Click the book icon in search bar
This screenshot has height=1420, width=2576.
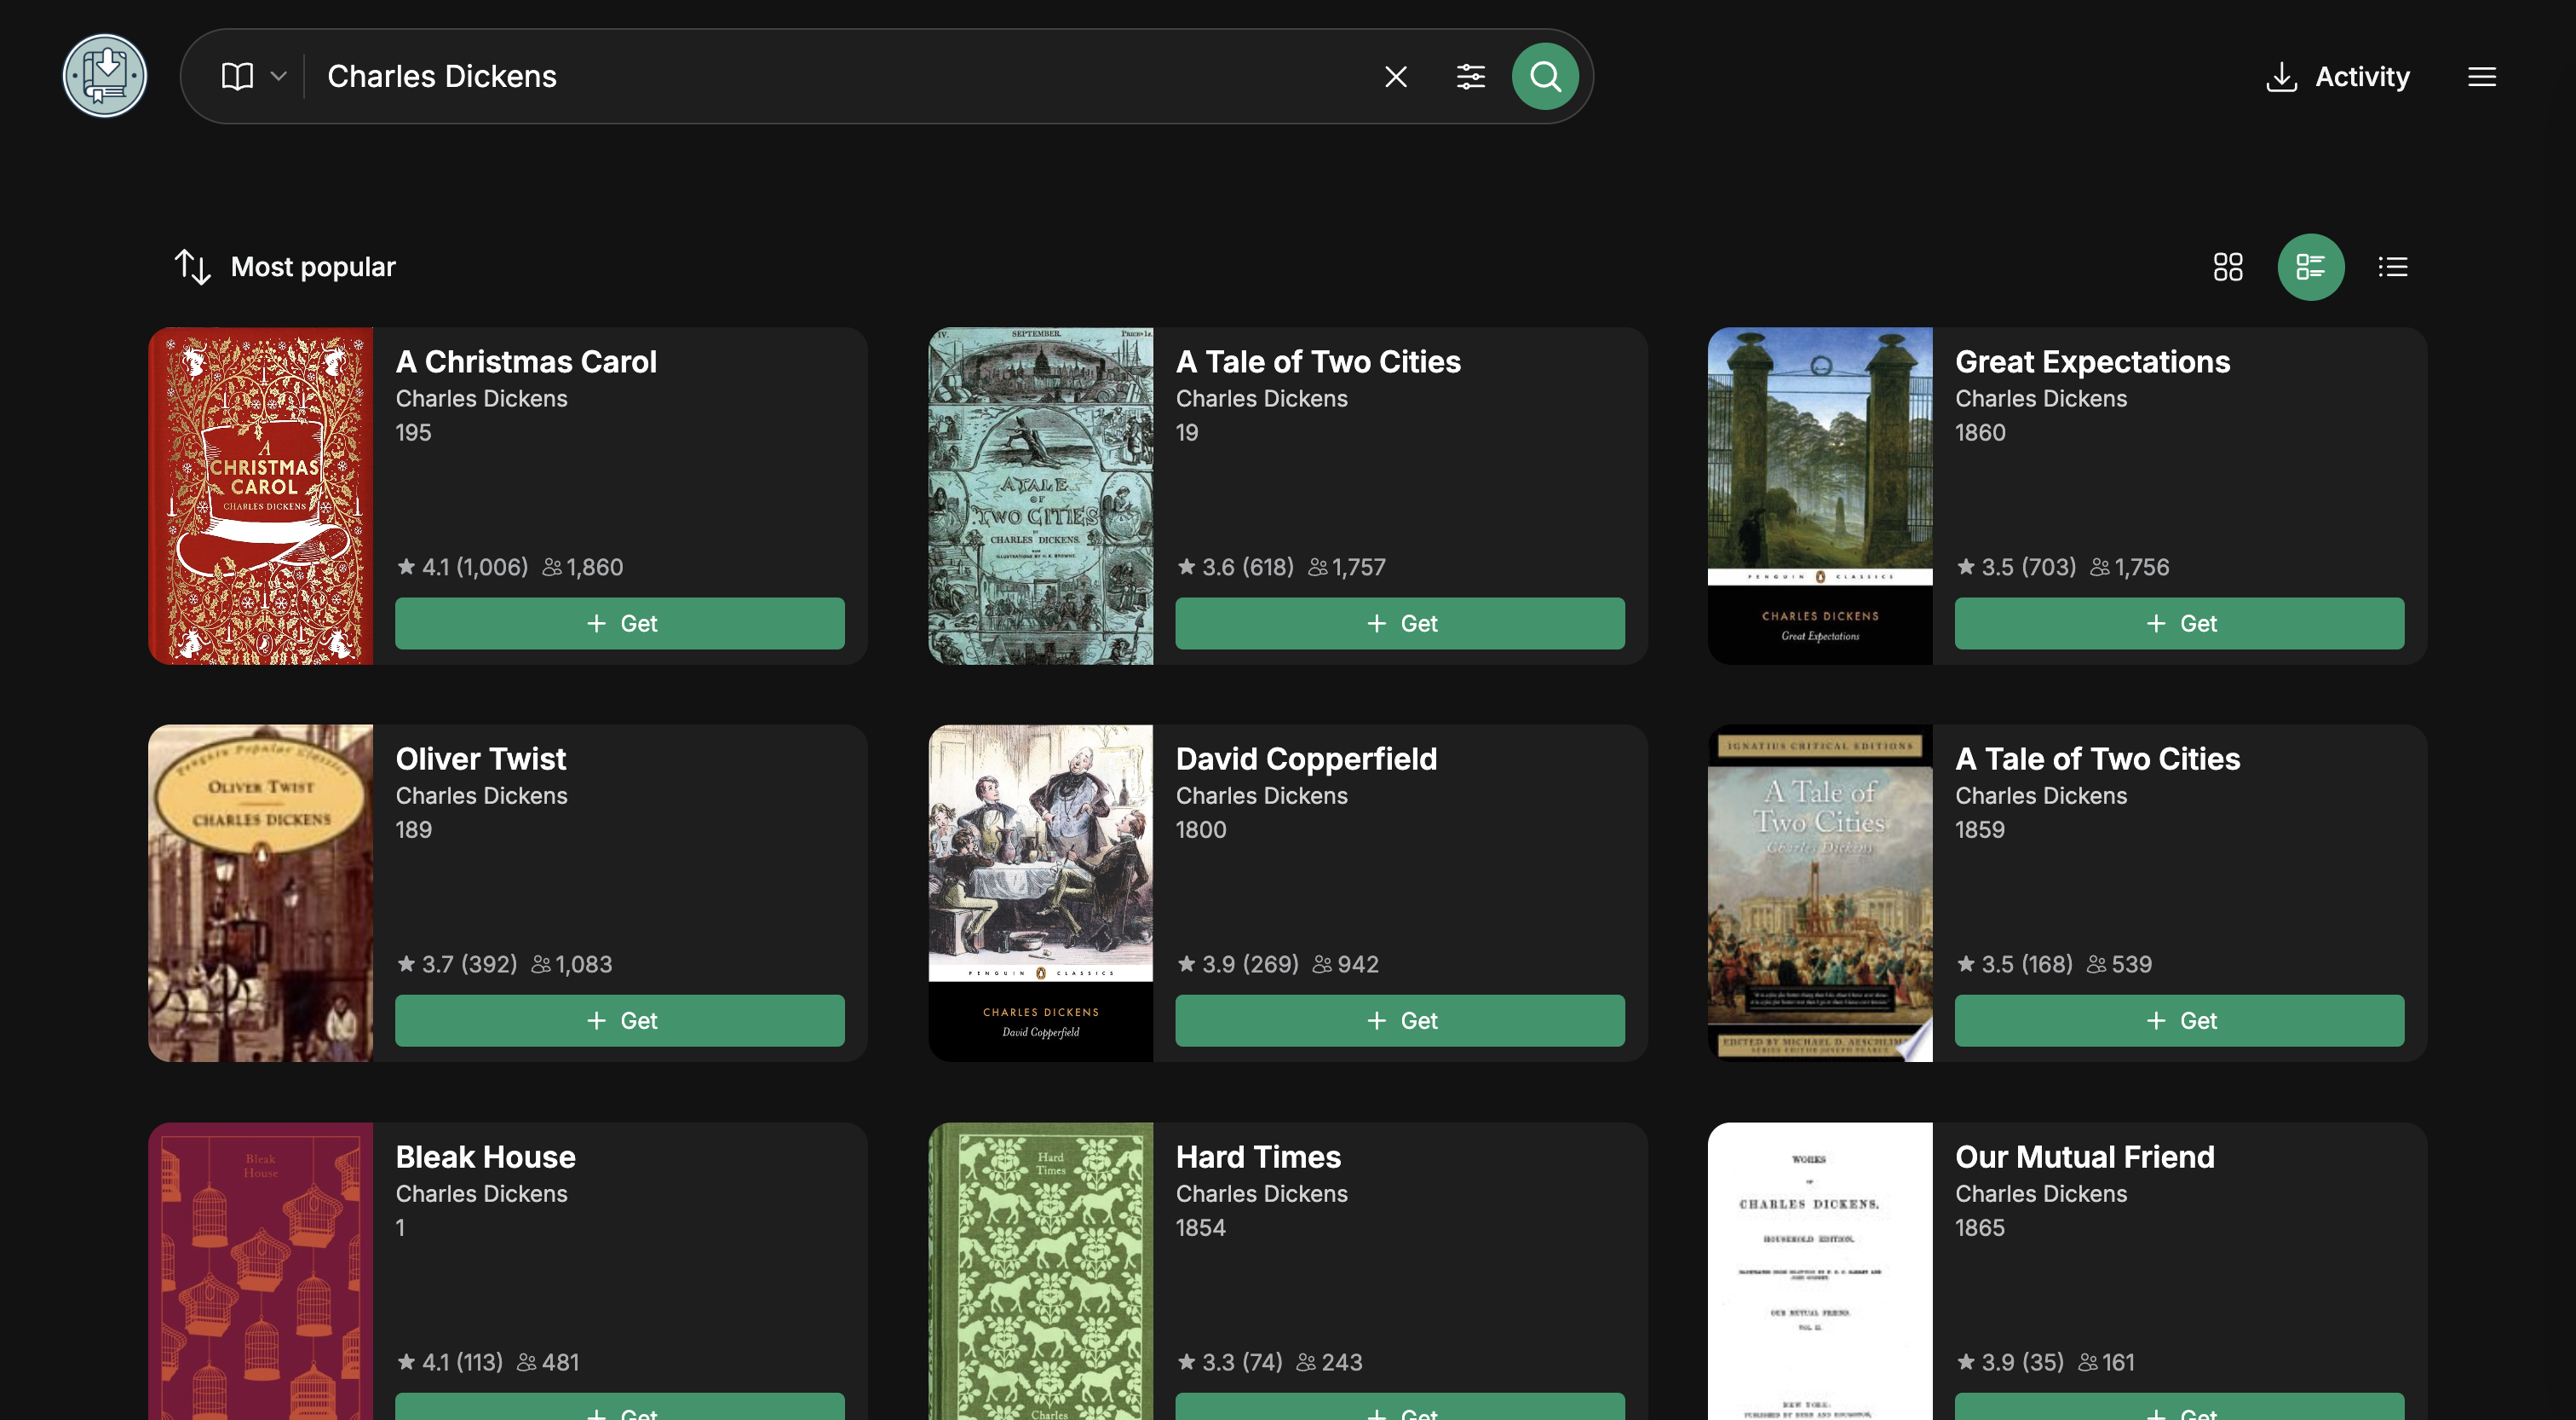tap(237, 76)
